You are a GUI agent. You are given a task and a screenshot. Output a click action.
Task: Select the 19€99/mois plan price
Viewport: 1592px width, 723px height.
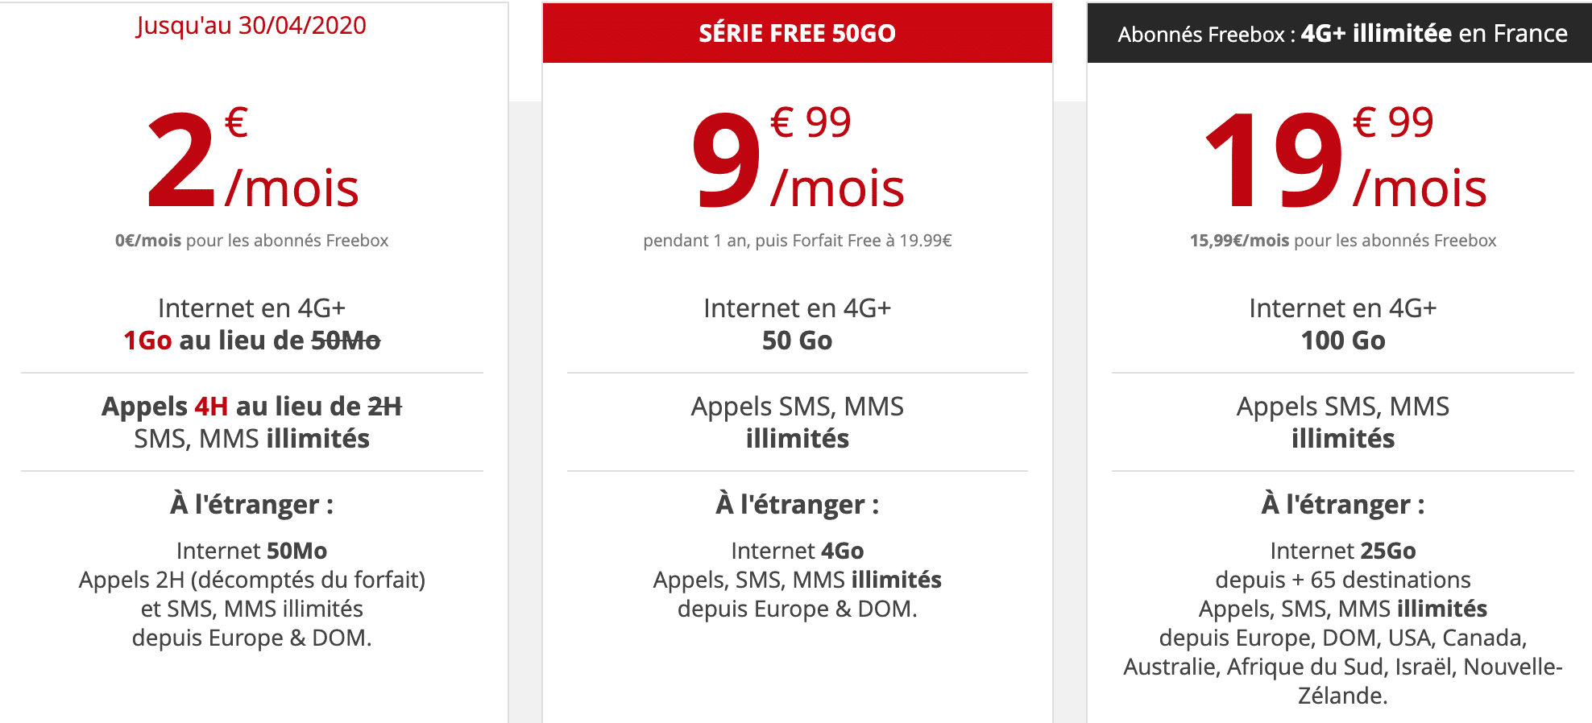(x=1343, y=161)
